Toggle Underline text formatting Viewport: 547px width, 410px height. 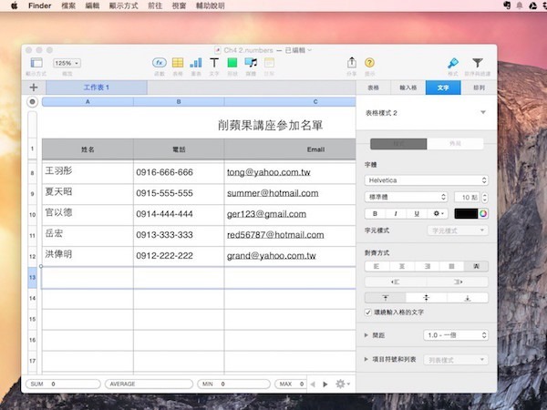click(x=417, y=214)
